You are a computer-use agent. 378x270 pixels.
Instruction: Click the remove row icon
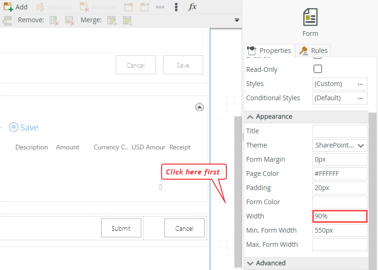70,21
